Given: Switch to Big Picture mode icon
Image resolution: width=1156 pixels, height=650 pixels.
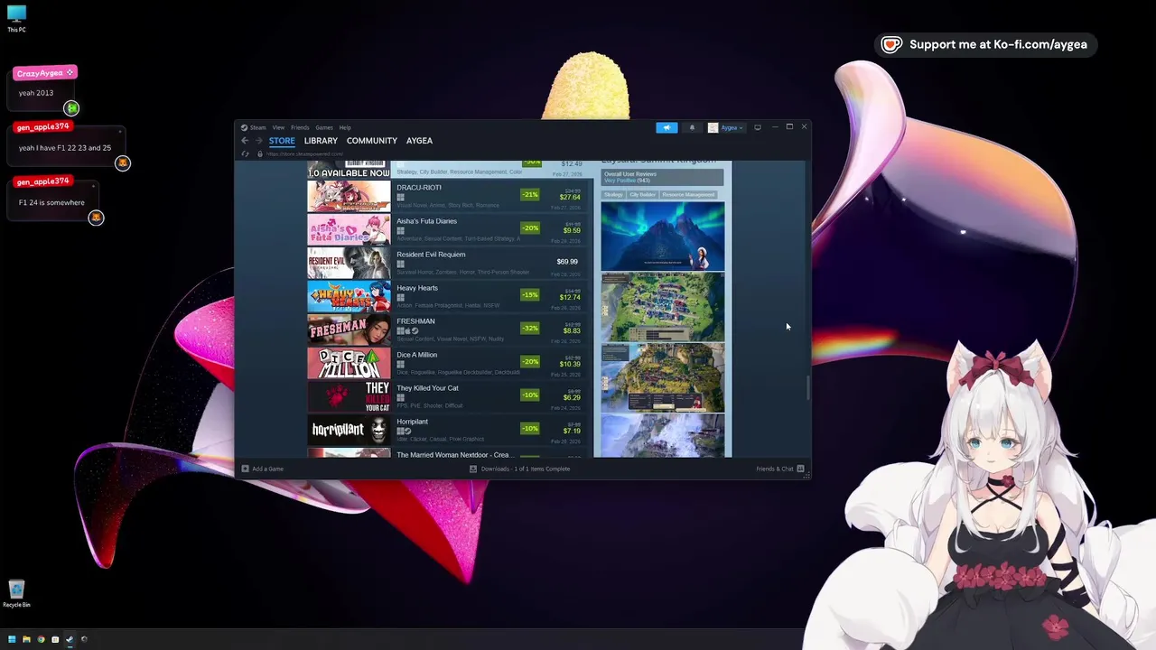Looking at the screenshot, I should (758, 127).
